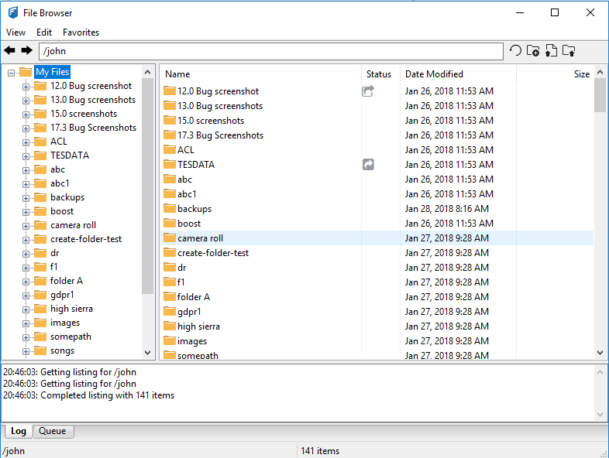
Task: Select the camera roll row in file list
Action: (x=377, y=238)
